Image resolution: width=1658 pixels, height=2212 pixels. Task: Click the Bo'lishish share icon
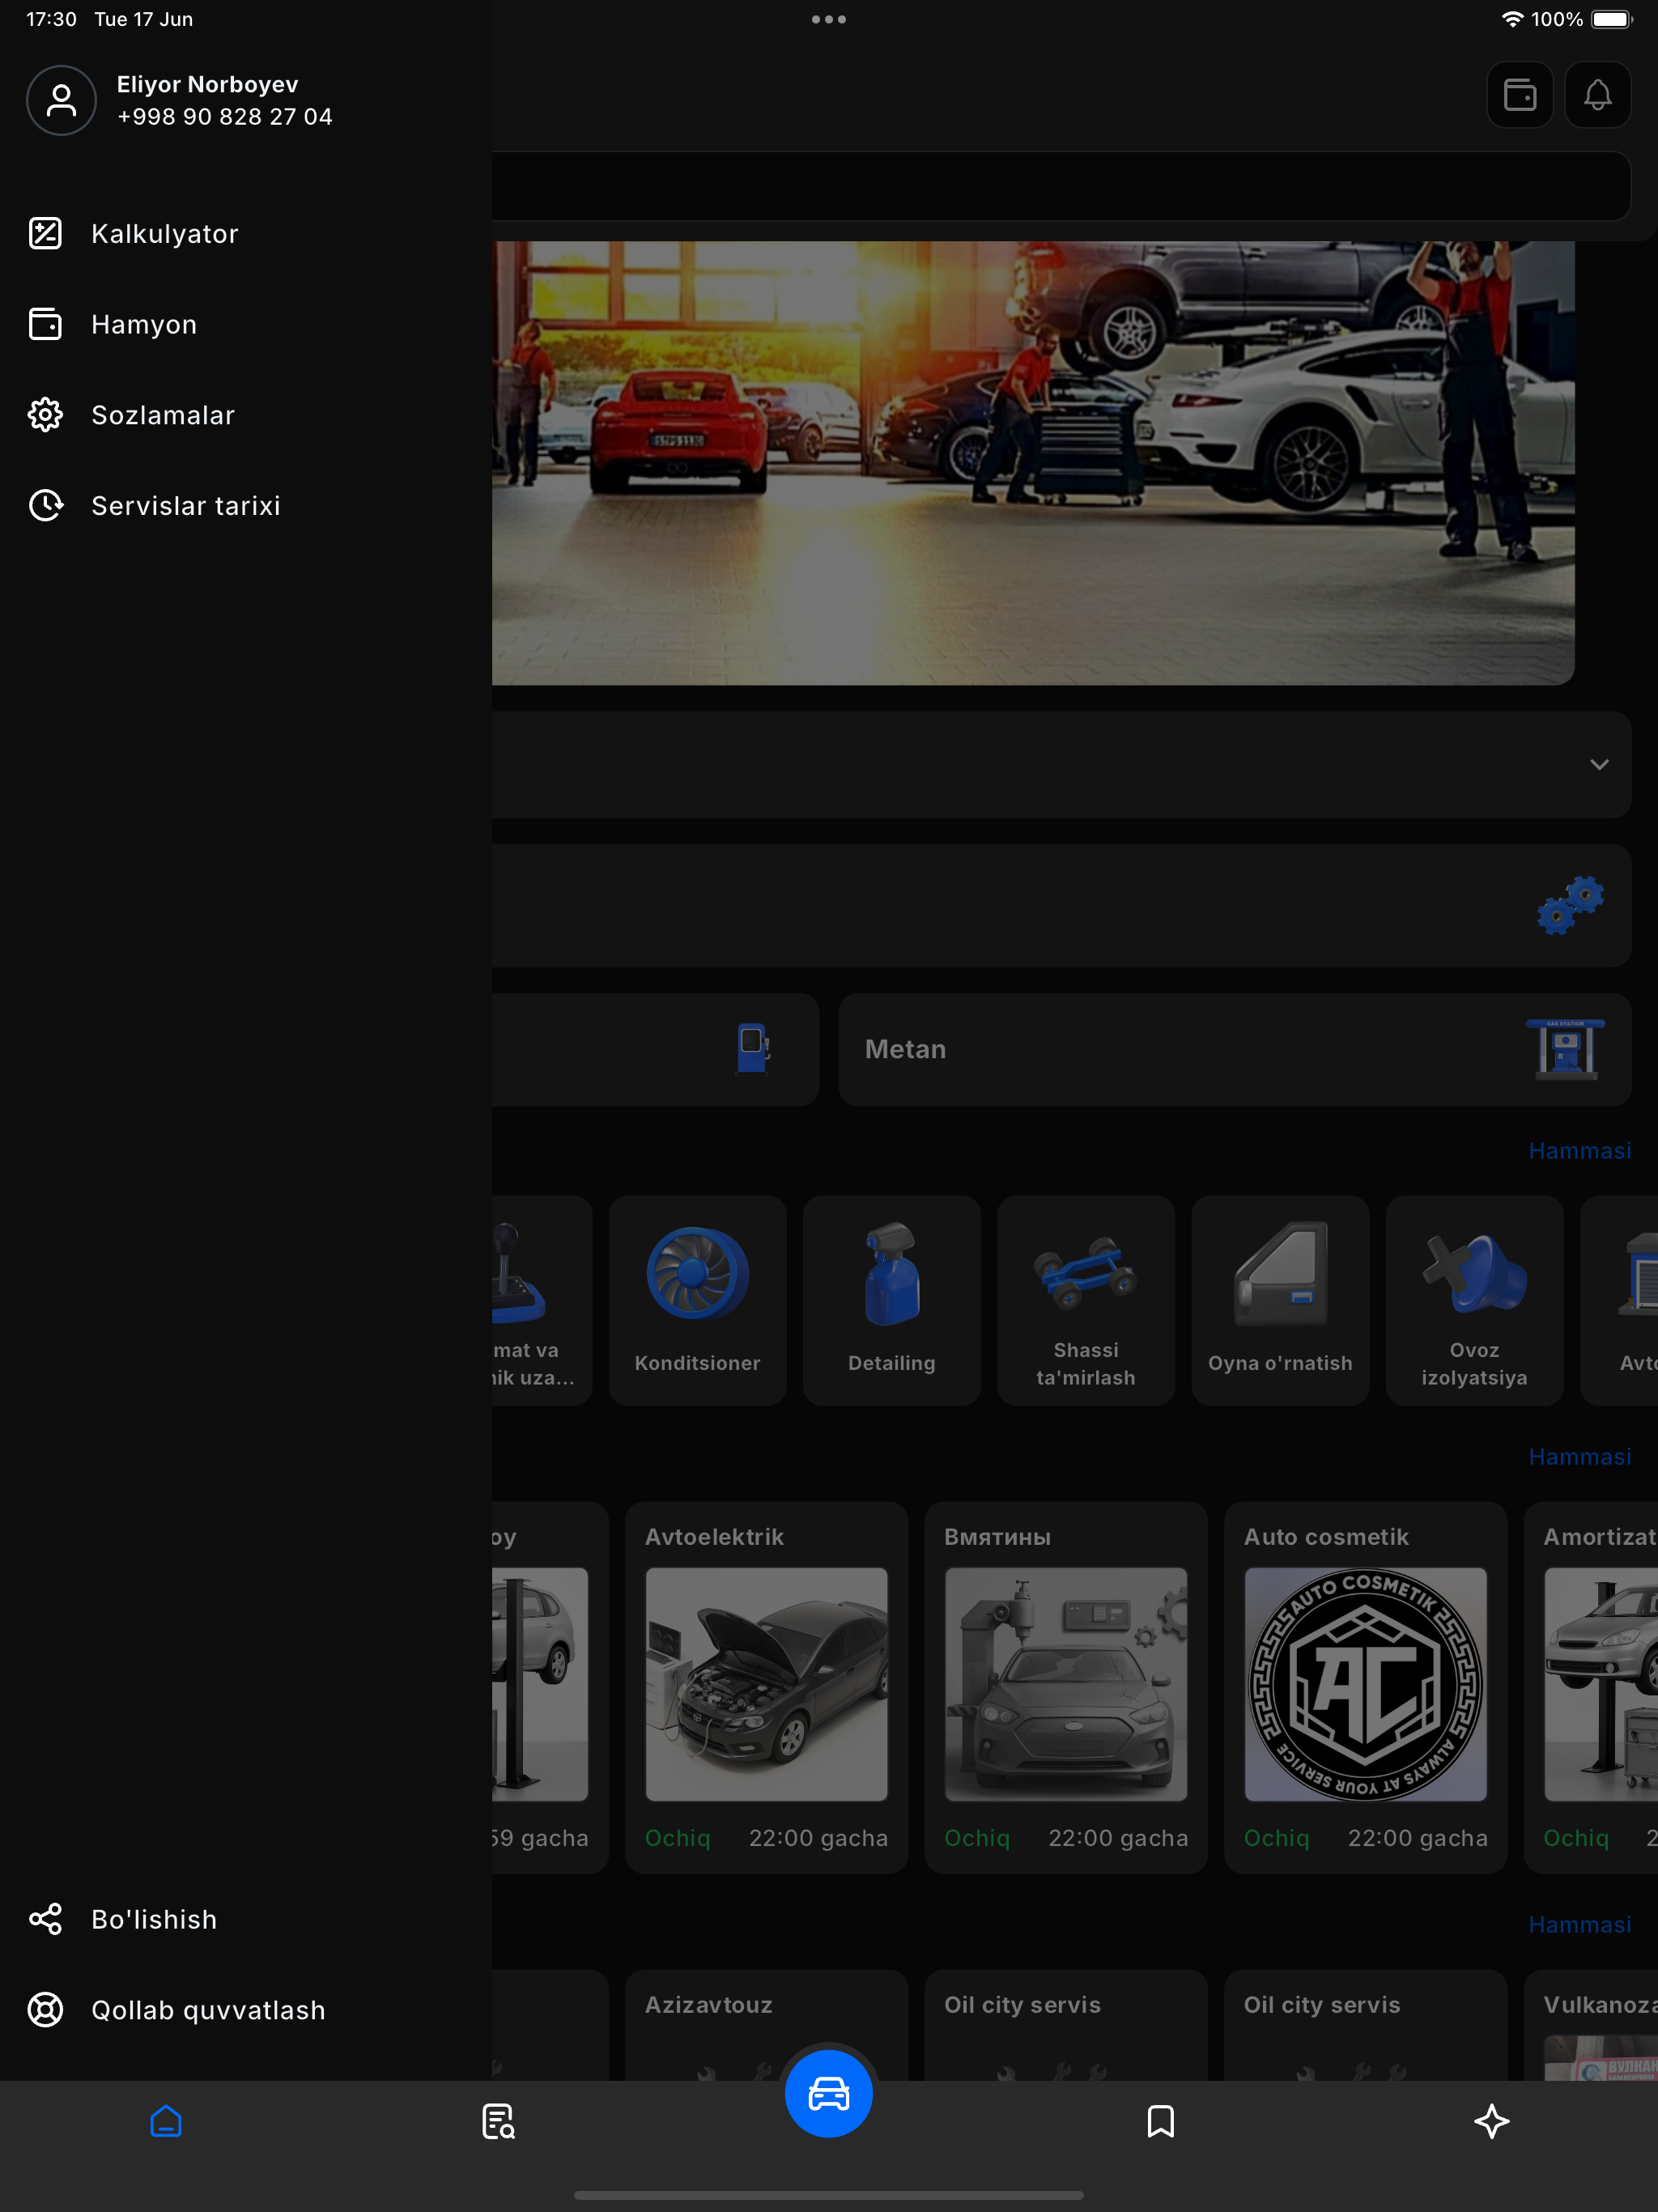45,1920
